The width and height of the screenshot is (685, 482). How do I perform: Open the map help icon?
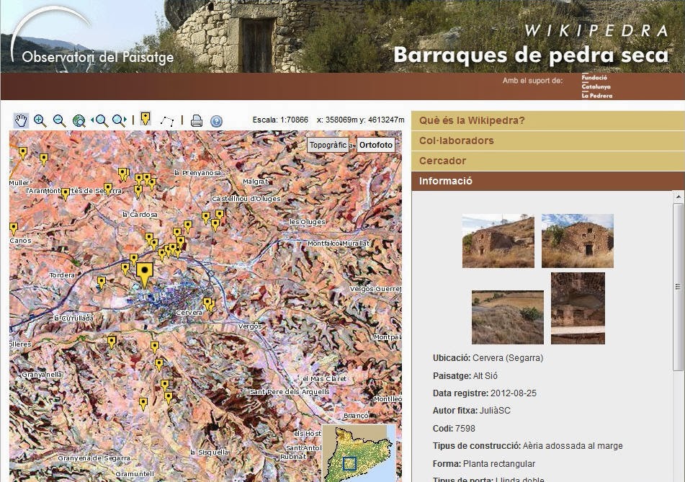pos(215,120)
